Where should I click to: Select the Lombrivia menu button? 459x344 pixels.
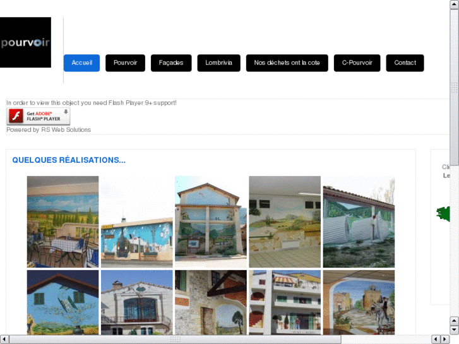click(x=218, y=63)
